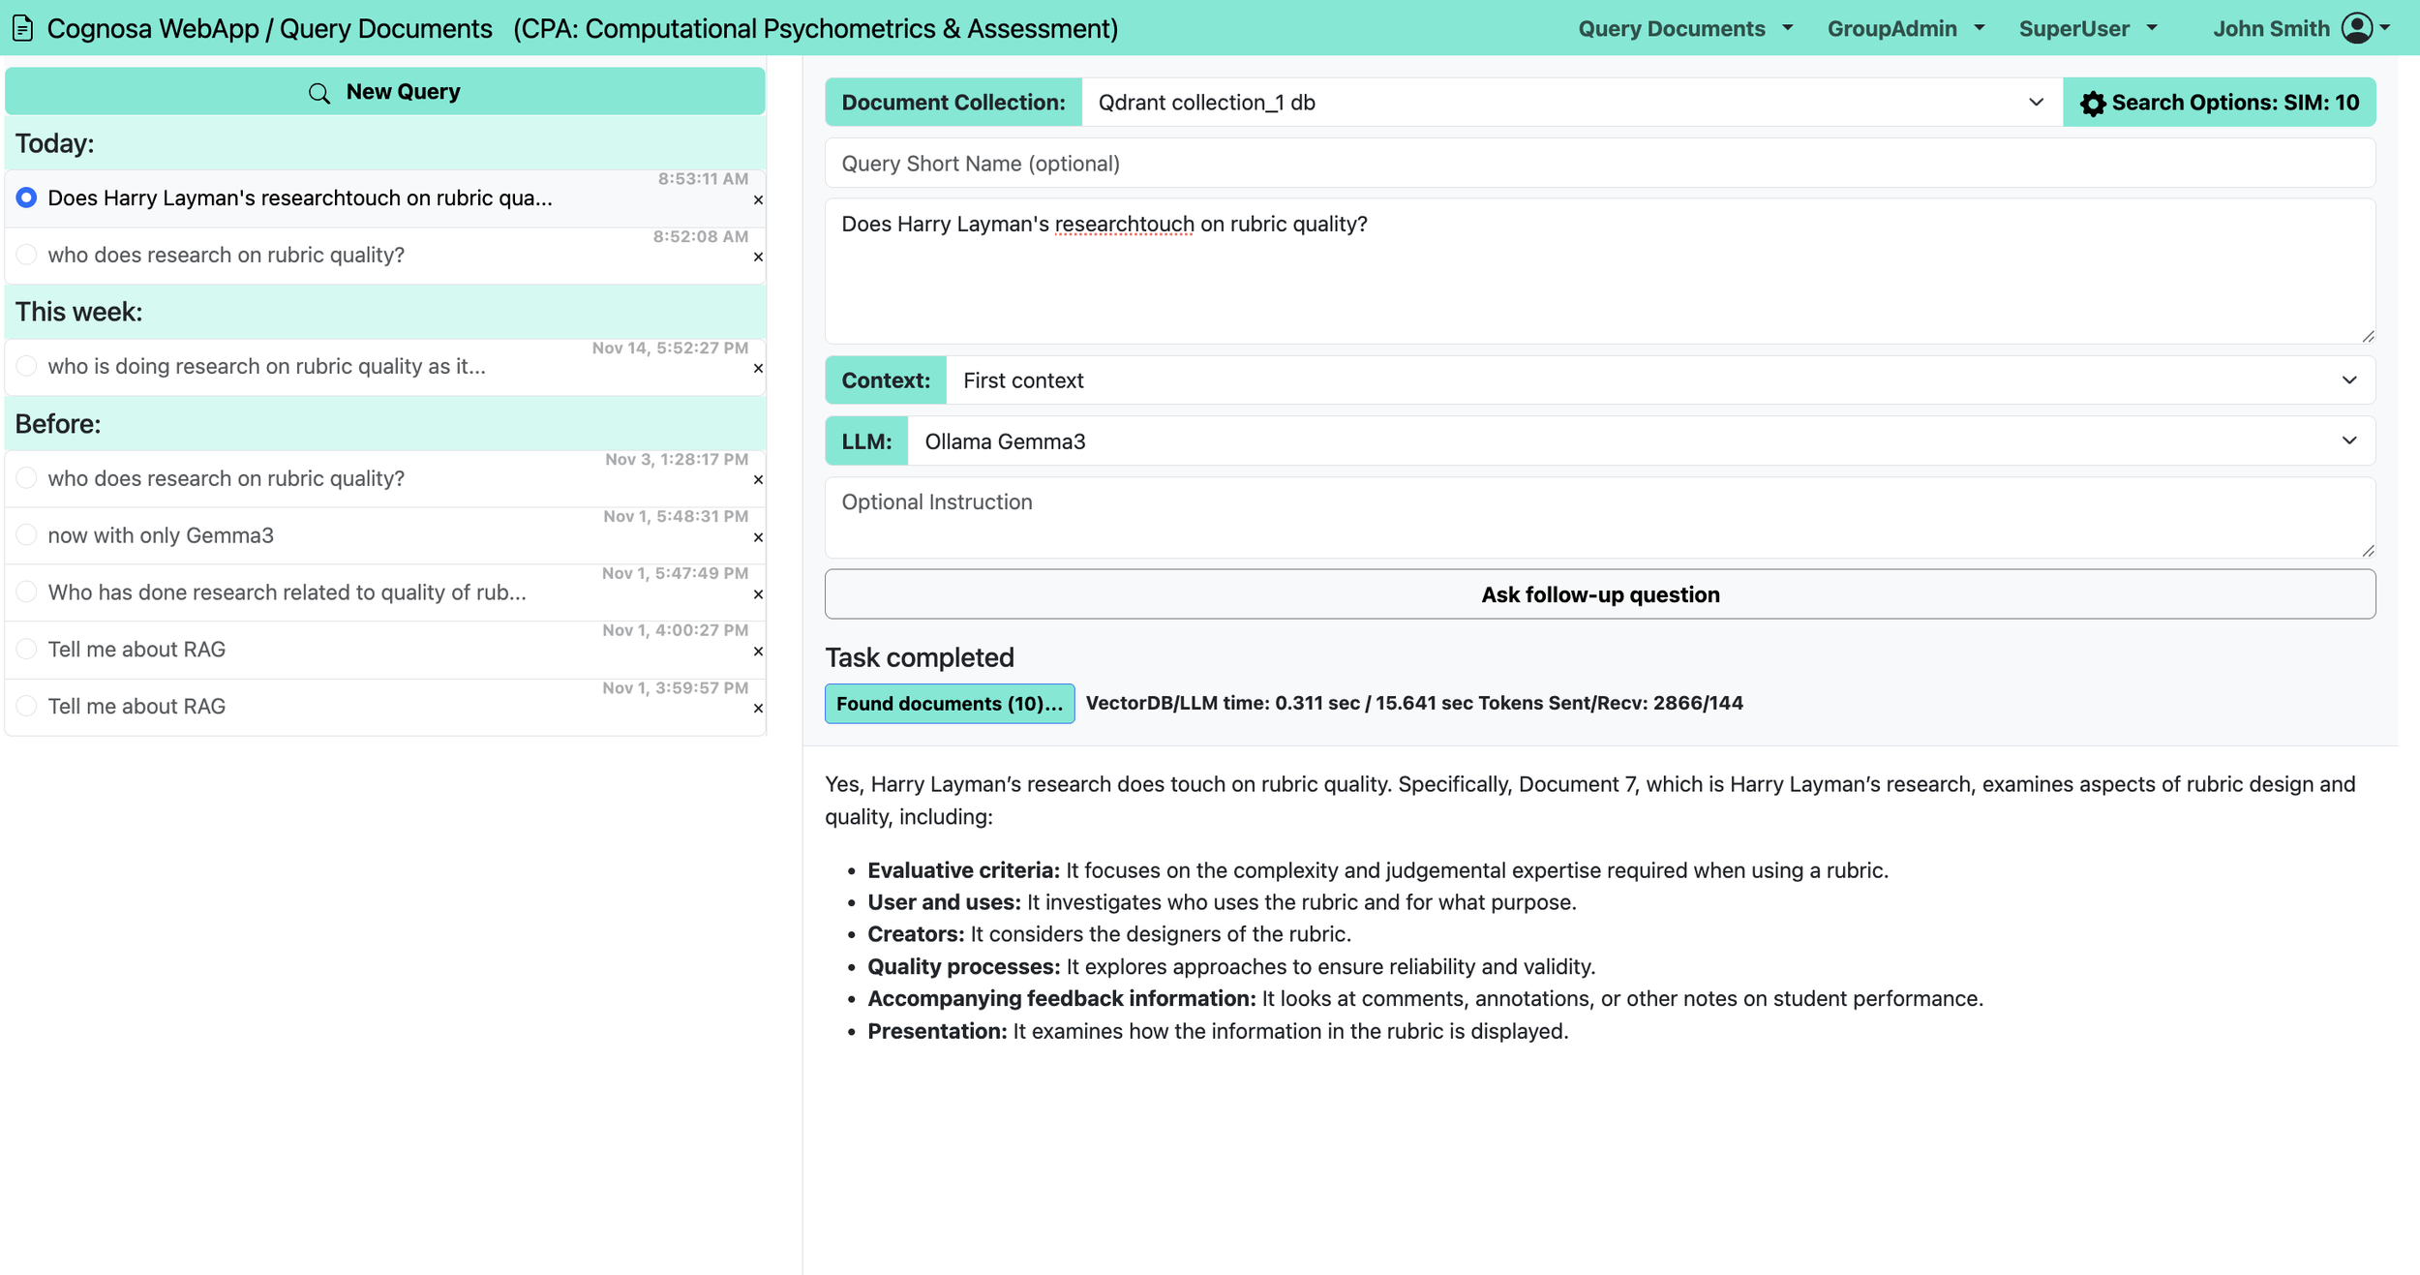Delete the selected Harry Layman query entry

[x=758, y=200]
